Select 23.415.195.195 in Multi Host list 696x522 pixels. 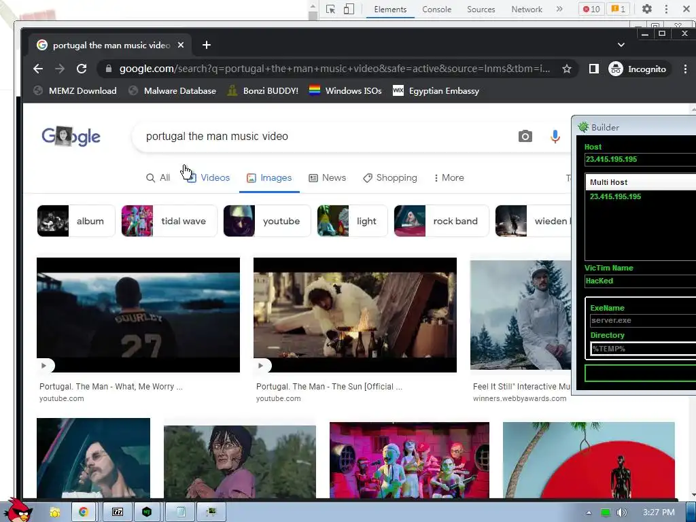(616, 196)
